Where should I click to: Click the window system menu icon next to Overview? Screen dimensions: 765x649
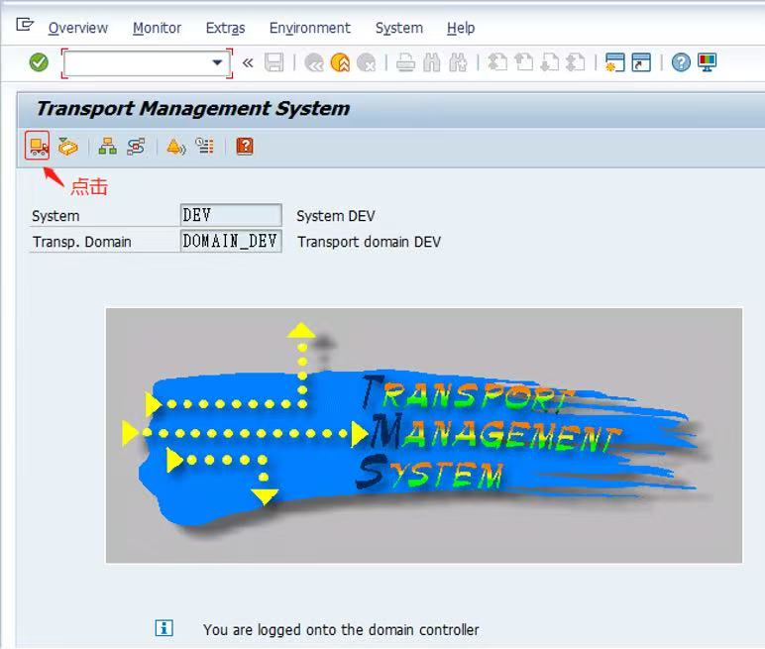click(25, 25)
